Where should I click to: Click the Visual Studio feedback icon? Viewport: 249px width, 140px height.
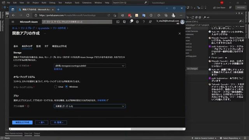click(x=230, y=7)
